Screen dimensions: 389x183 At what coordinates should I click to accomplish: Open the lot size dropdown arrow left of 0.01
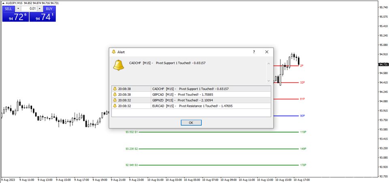pos(18,8)
